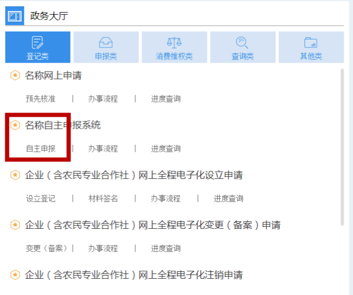The height and width of the screenshot is (295, 353).
Task: Click the folder icon for 其他类
Action: click(311, 43)
